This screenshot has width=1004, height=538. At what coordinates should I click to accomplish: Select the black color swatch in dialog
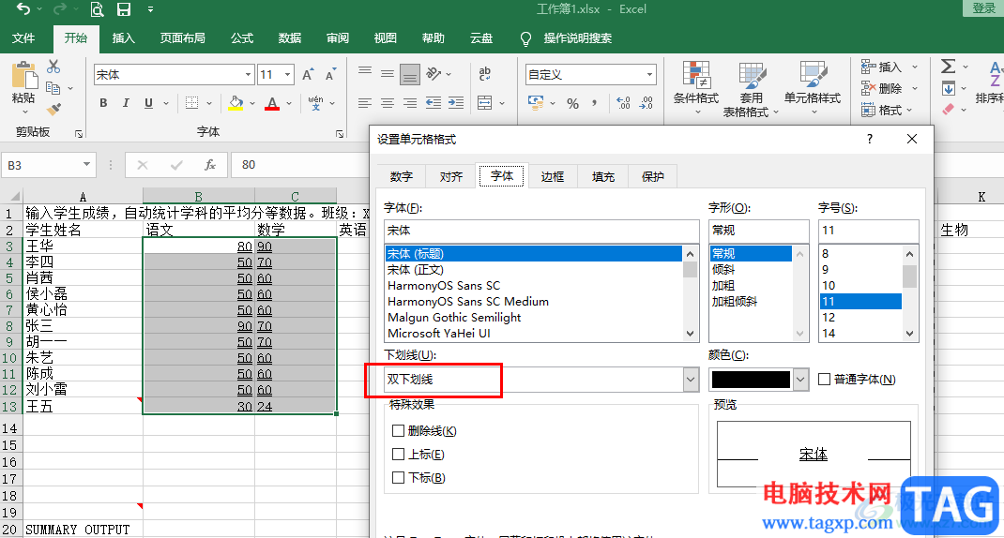751,380
